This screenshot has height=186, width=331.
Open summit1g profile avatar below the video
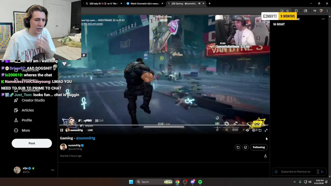point(63,147)
